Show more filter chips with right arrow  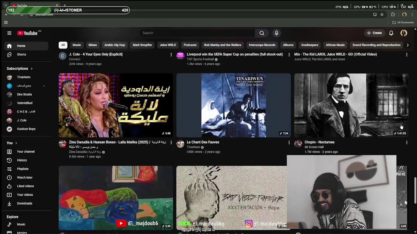(407, 45)
